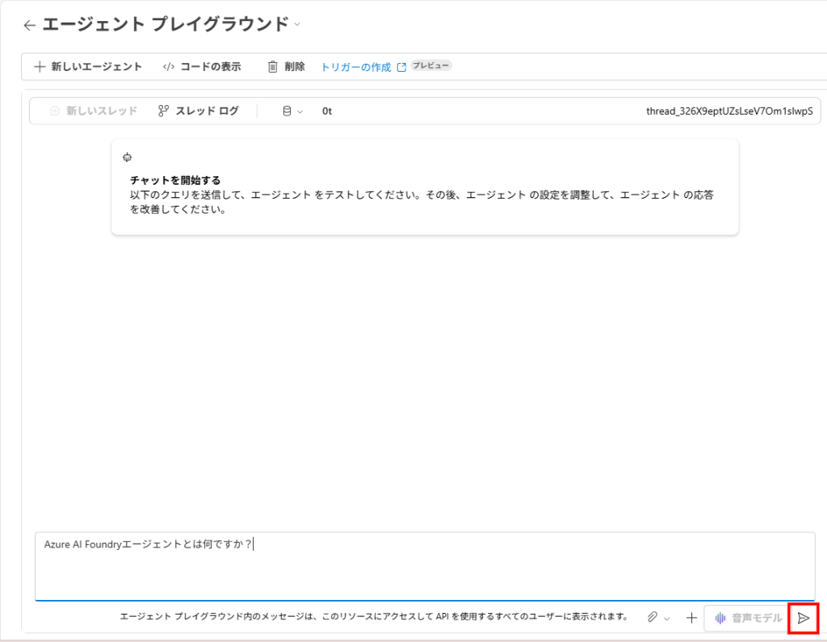Click the bot icon in the chat card
Viewport: 827px width, 642px height.
127,157
